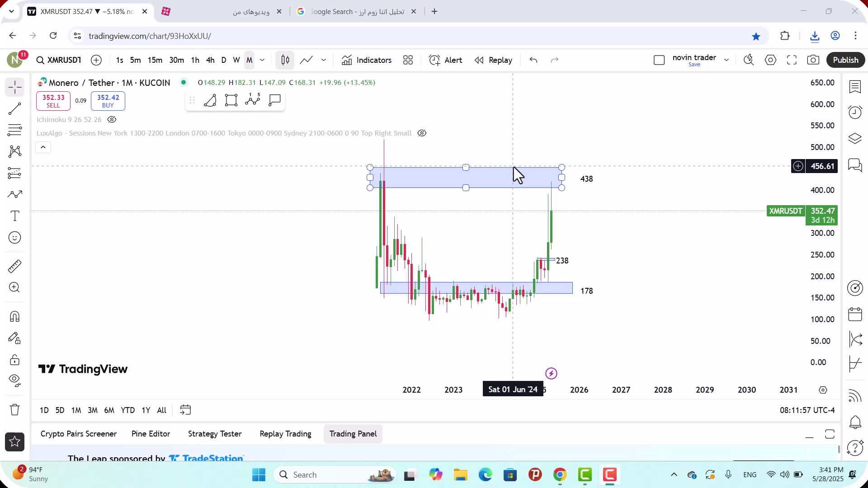Click the Windows taskbar Search box
This screenshot has height=488, width=868.
click(335, 475)
